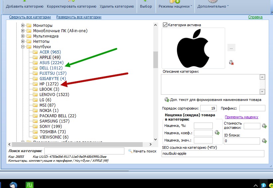Select PACKARD BELL (22) category
The width and height of the screenshot is (273, 188).
point(58,116)
